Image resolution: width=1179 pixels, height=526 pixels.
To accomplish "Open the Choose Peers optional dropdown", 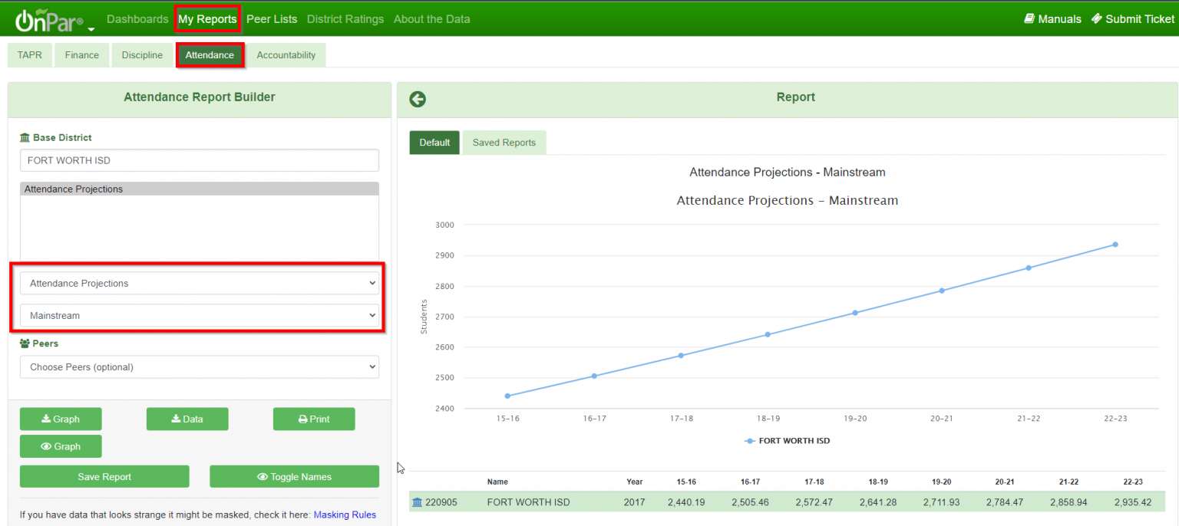I will [x=200, y=367].
